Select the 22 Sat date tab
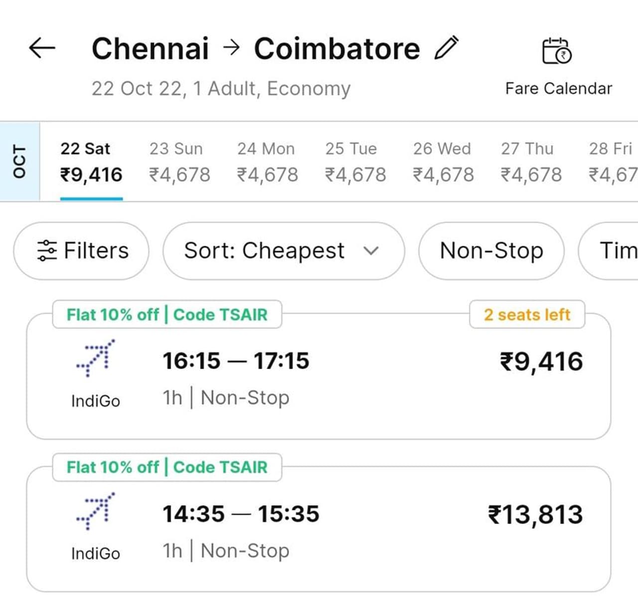 (91, 162)
